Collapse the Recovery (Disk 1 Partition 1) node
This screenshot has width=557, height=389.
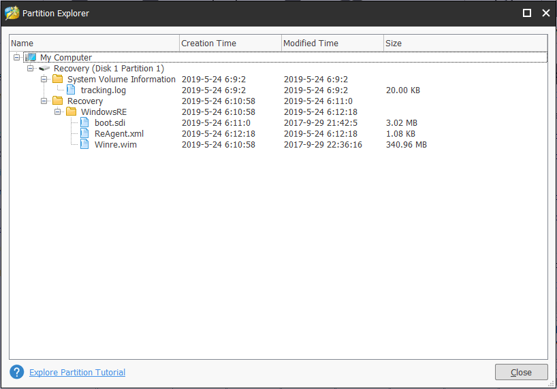(x=30, y=68)
